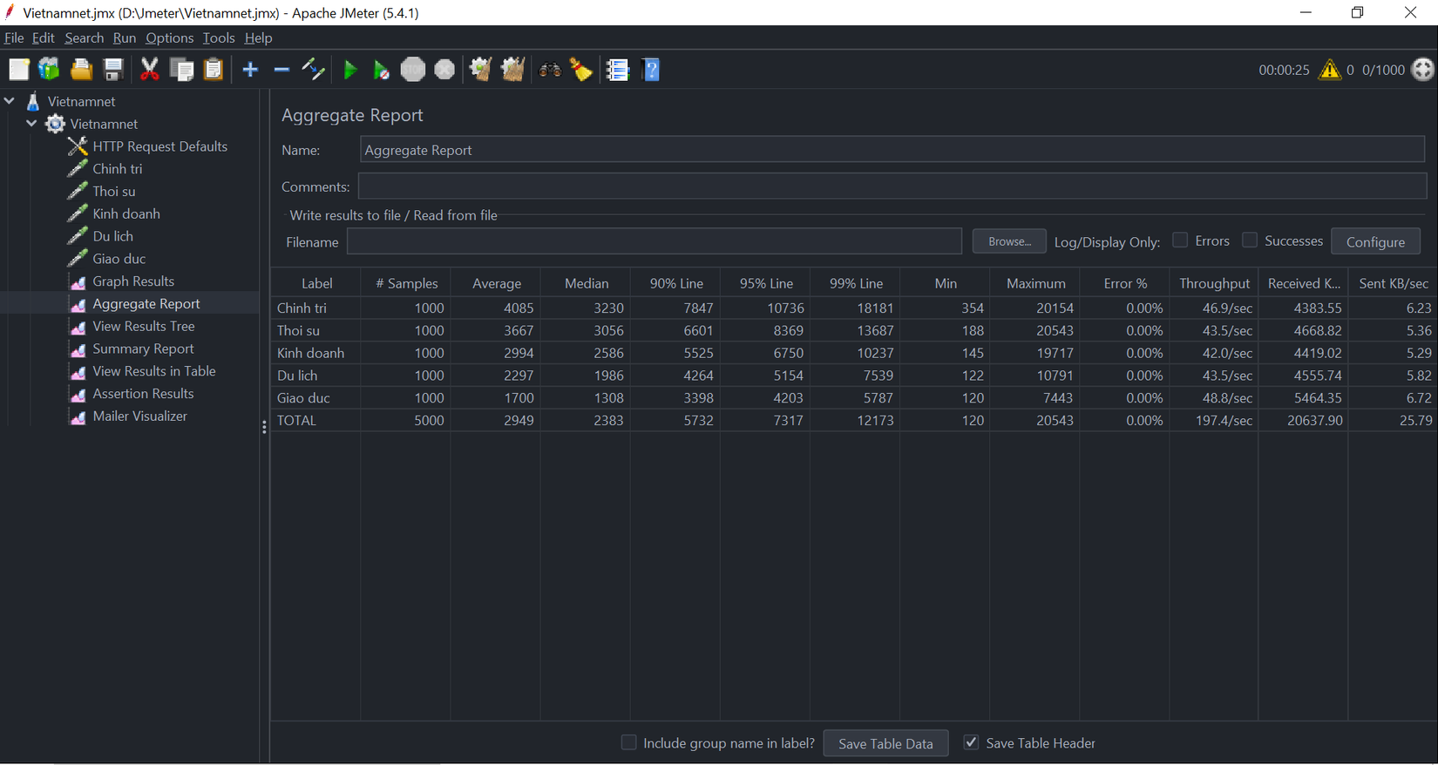Viewport: 1438px width, 765px height.
Task: Open the Templates toolbar icon
Action: point(50,70)
